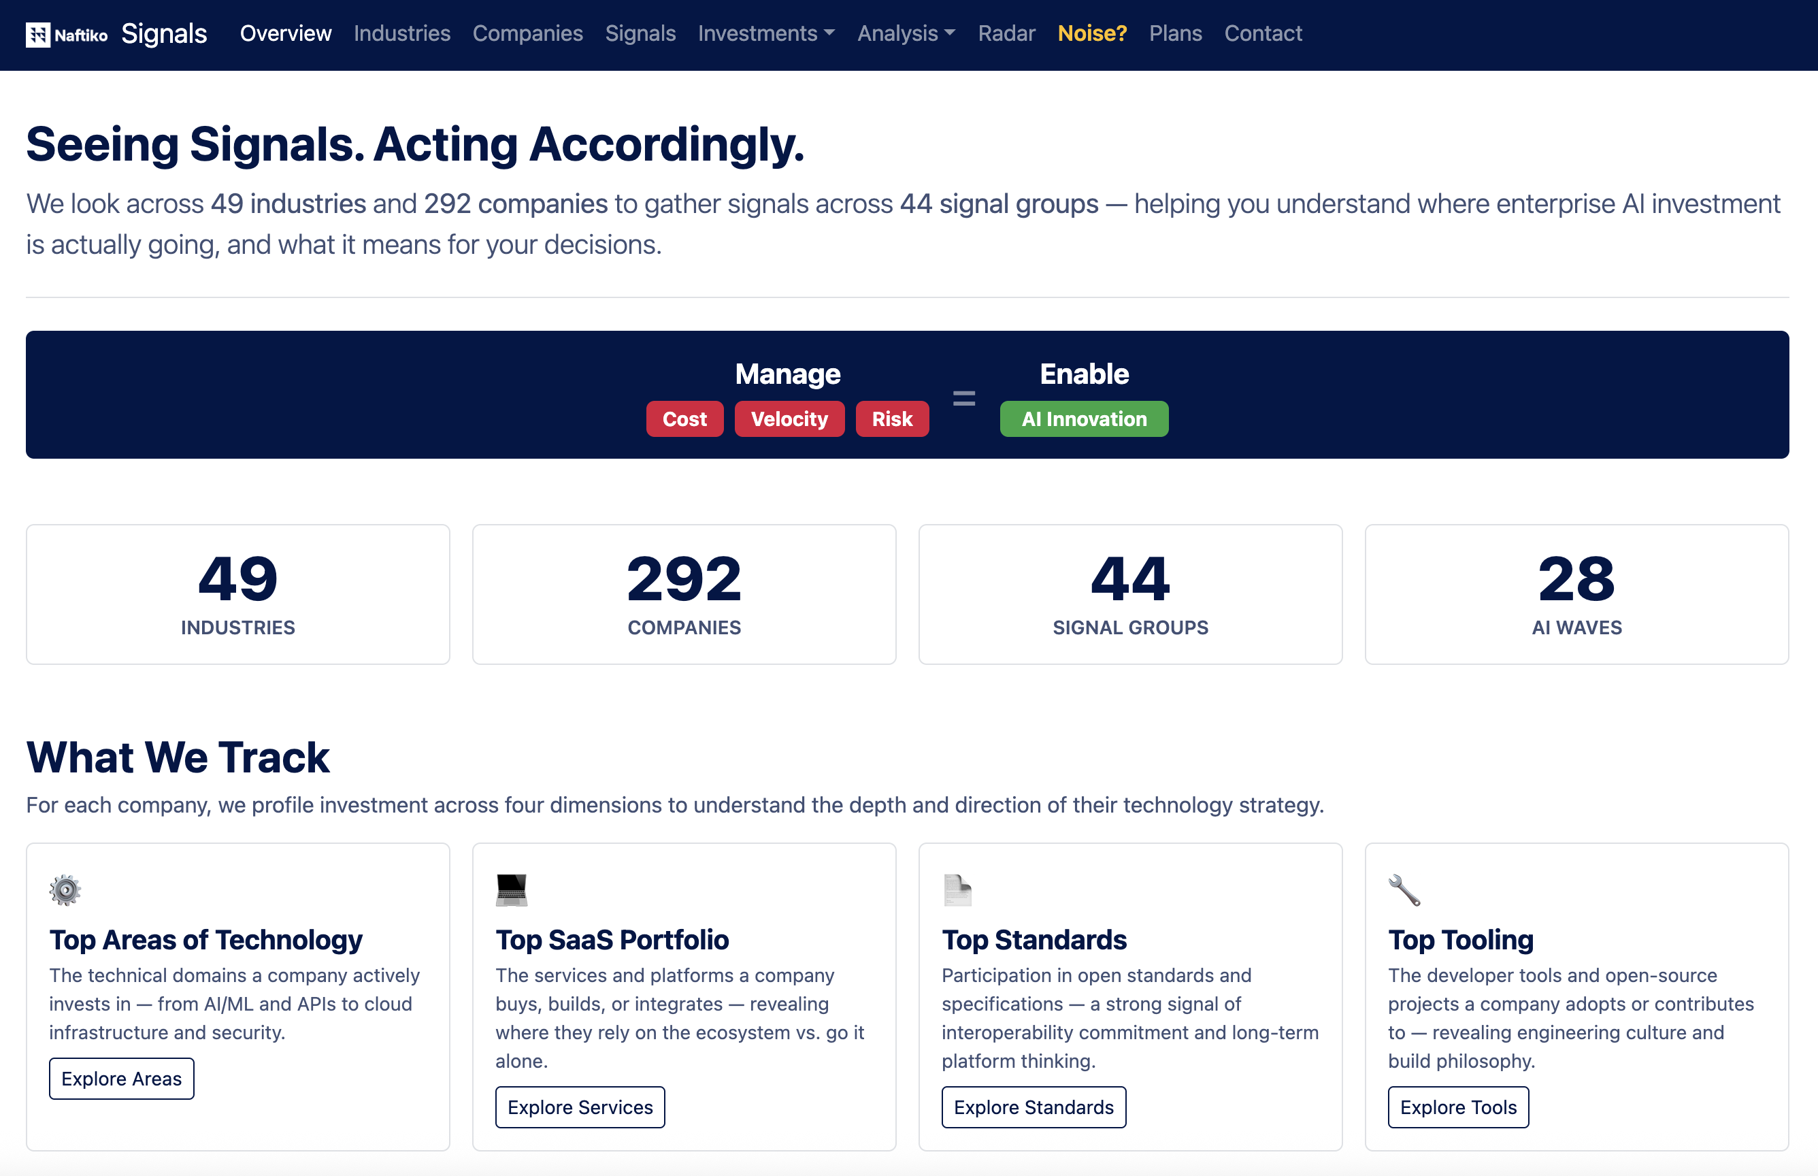Click the Explore Areas button

click(121, 1078)
